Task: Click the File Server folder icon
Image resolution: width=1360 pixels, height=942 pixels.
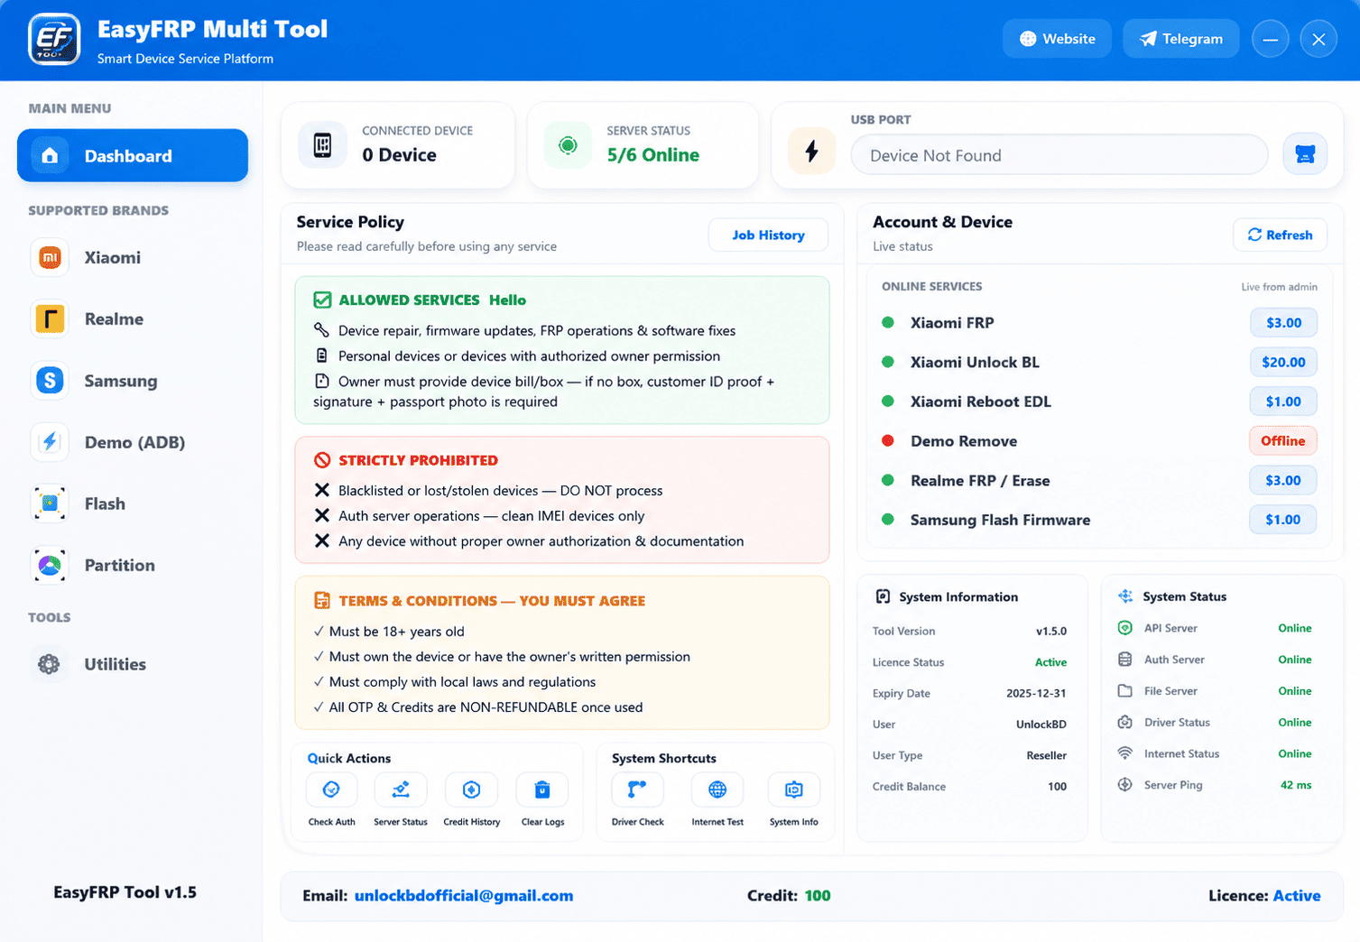Action: tap(1125, 691)
